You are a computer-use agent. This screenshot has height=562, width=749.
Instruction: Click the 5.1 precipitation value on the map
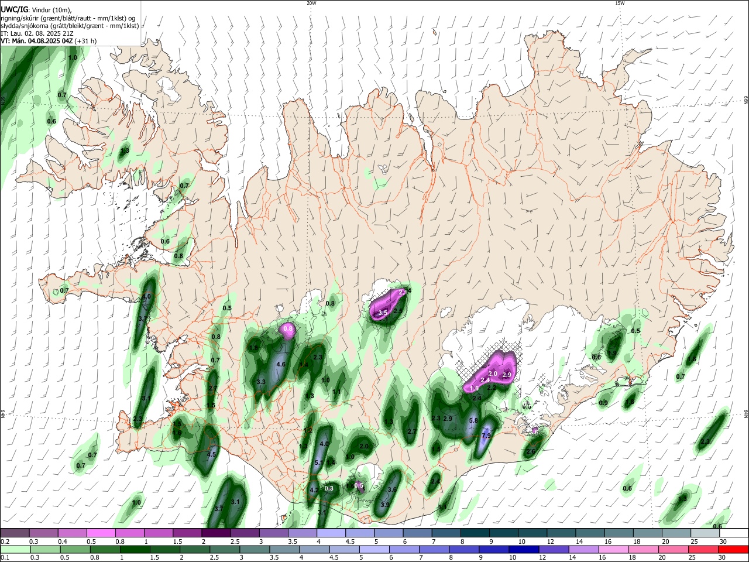click(319, 463)
